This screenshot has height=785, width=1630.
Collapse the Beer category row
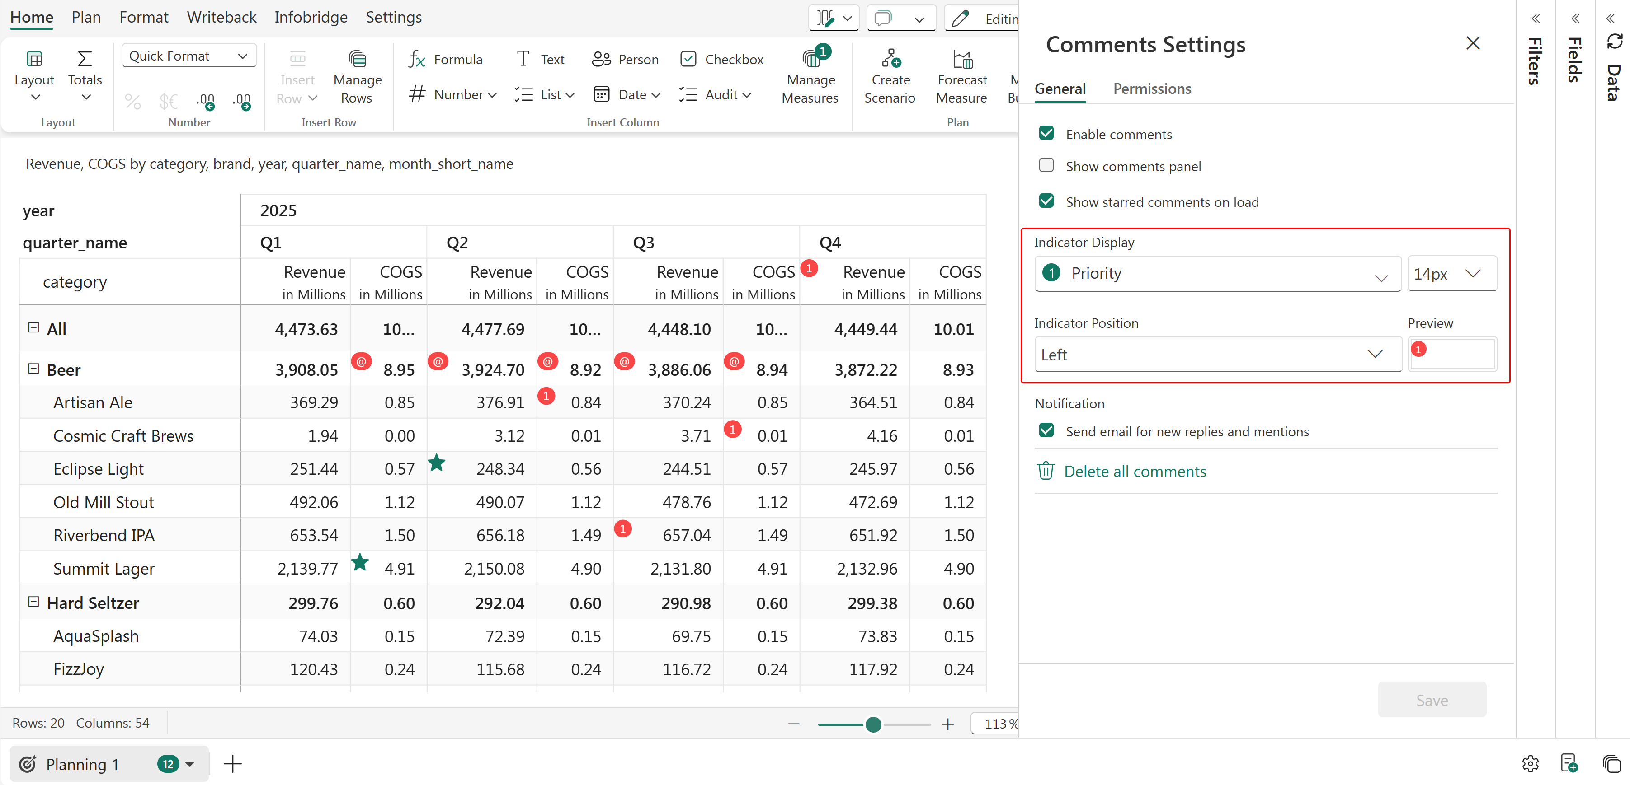point(33,369)
